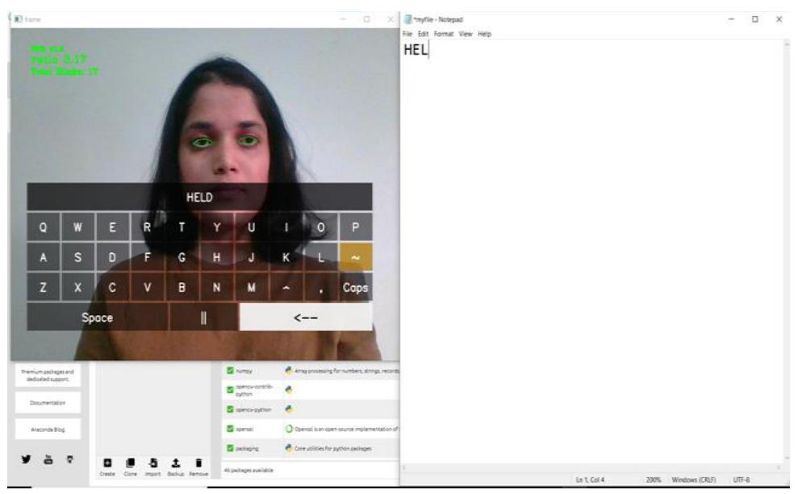Select the A key on virtual keyboard
The image size is (803, 494).
[43, 257]
